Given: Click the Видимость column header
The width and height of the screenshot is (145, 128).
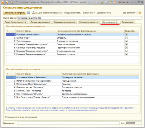Looking at the screenshot, I should click(132, 31).
